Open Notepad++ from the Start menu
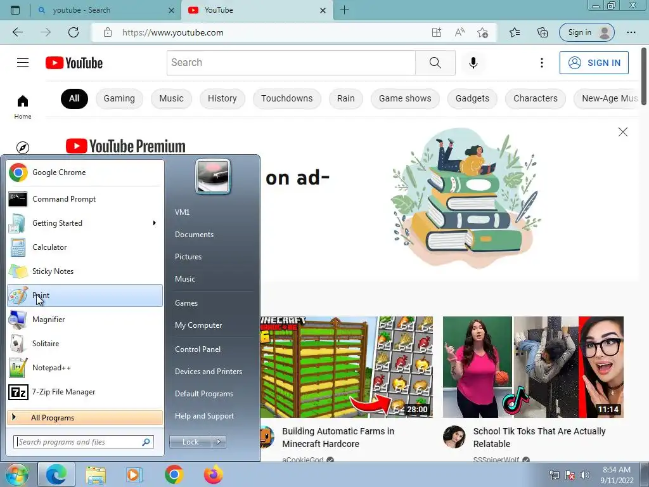 coord(85,368)
